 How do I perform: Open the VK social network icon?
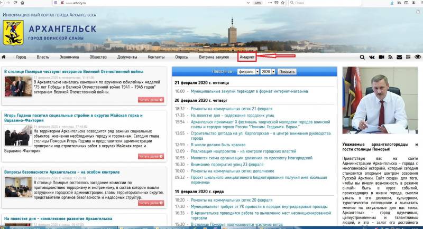[x=372, y=57]
